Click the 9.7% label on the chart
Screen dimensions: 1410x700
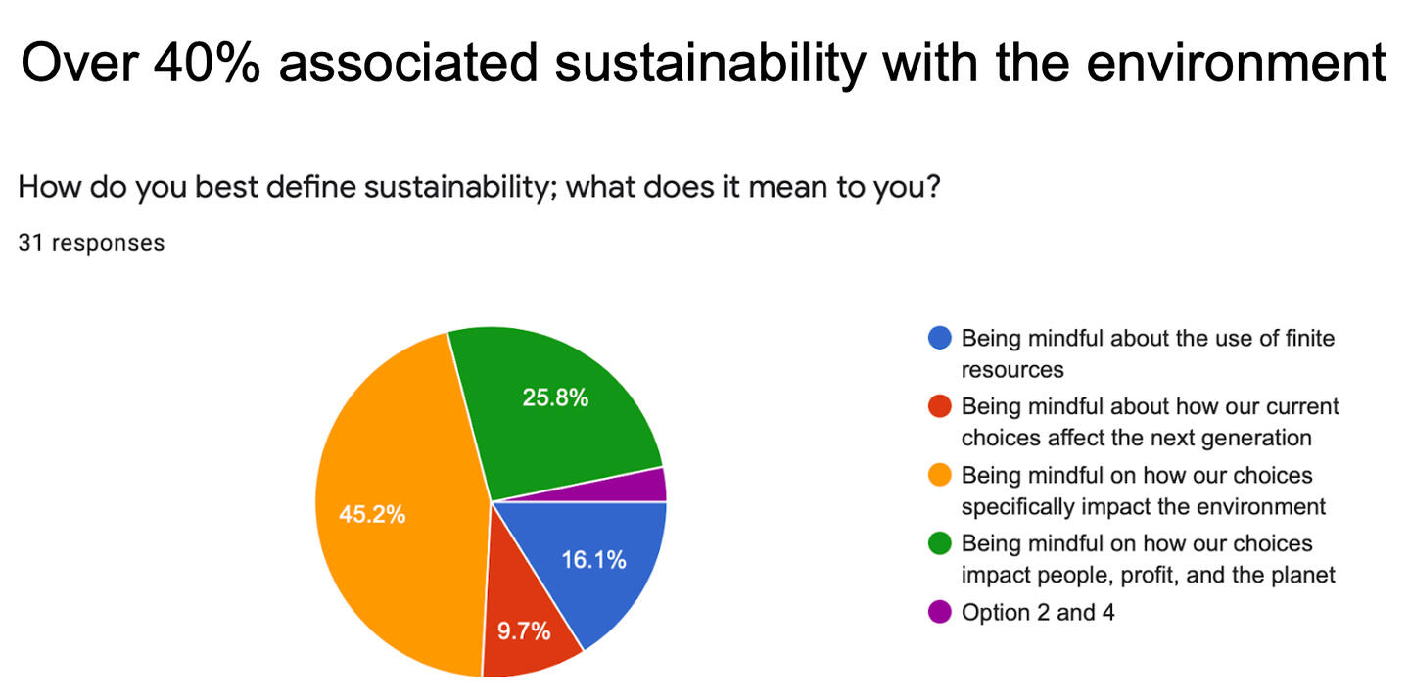[x=524, y=630]
